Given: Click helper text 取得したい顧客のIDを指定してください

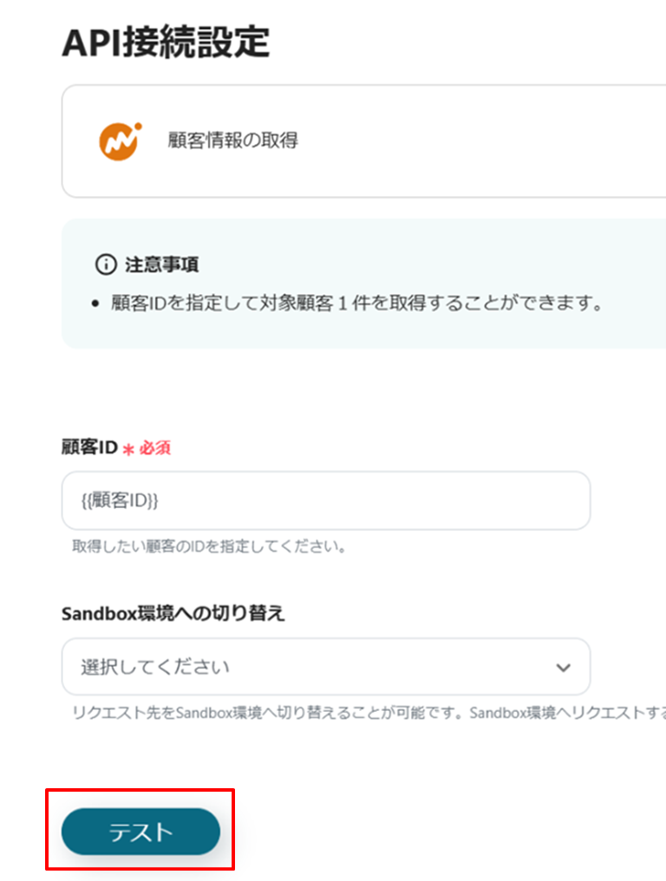Looking at the screenshot, I should click(x=209, y=548).
